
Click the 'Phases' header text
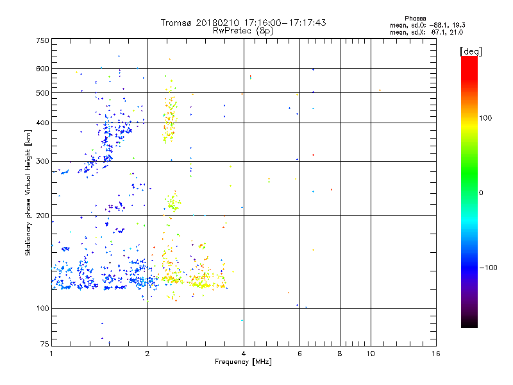415,19
